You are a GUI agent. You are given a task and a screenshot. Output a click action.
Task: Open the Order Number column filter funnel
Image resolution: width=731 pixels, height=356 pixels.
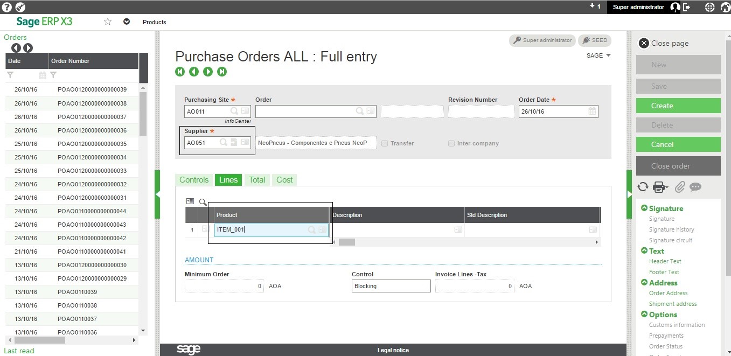53,75
